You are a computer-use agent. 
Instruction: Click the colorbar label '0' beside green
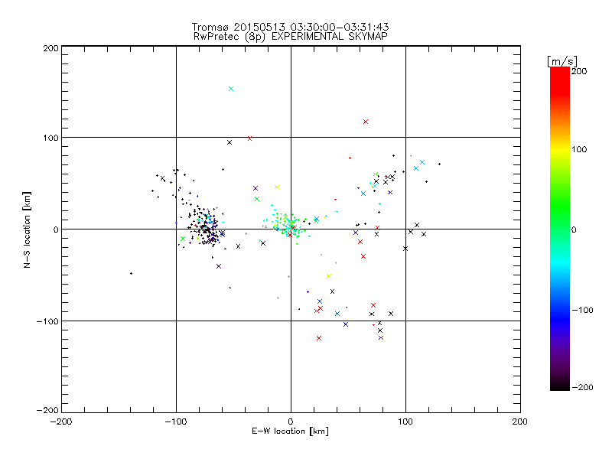(x=574, y=229)
